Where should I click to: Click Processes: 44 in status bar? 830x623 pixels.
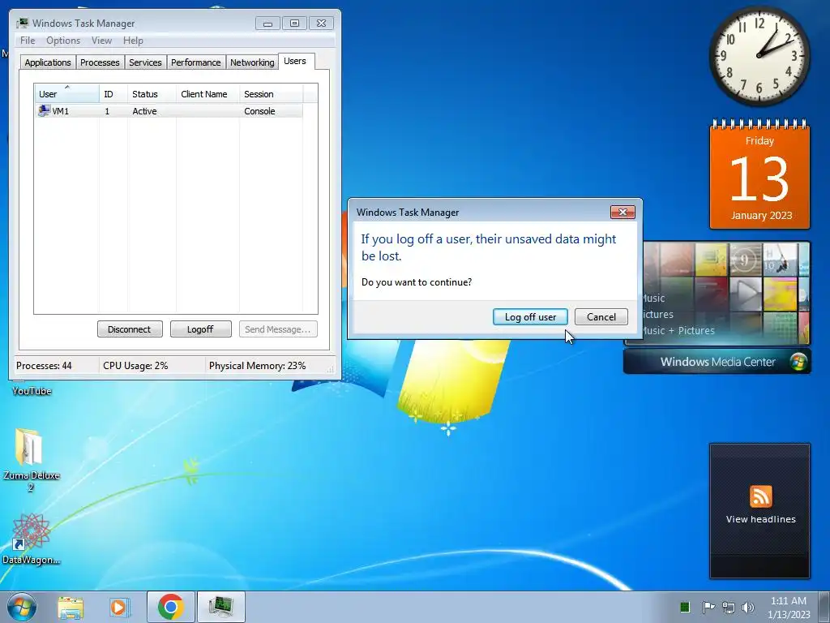tap(44, 366)
